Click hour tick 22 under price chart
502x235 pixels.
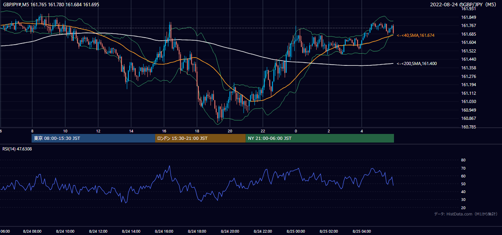(x=263, y=131)
